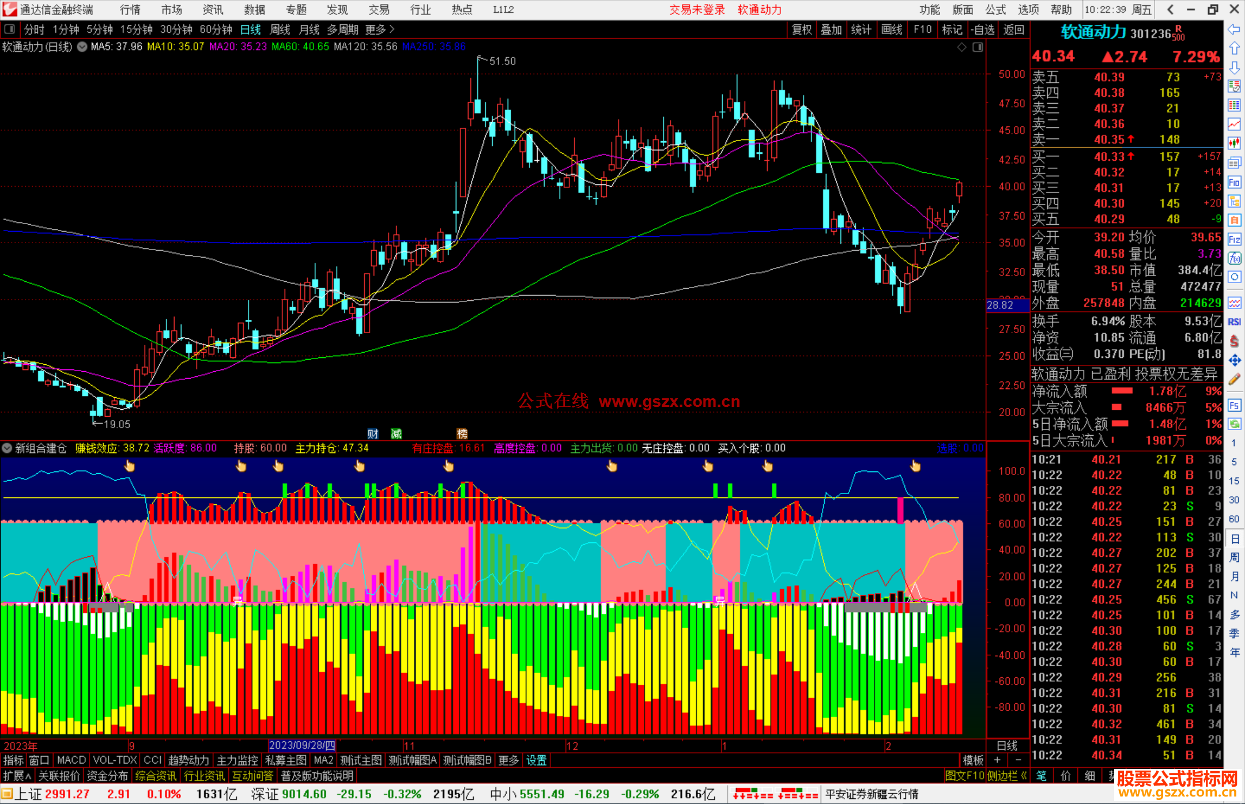Collapse the 侧边栏 sidebar panel

1007,776
